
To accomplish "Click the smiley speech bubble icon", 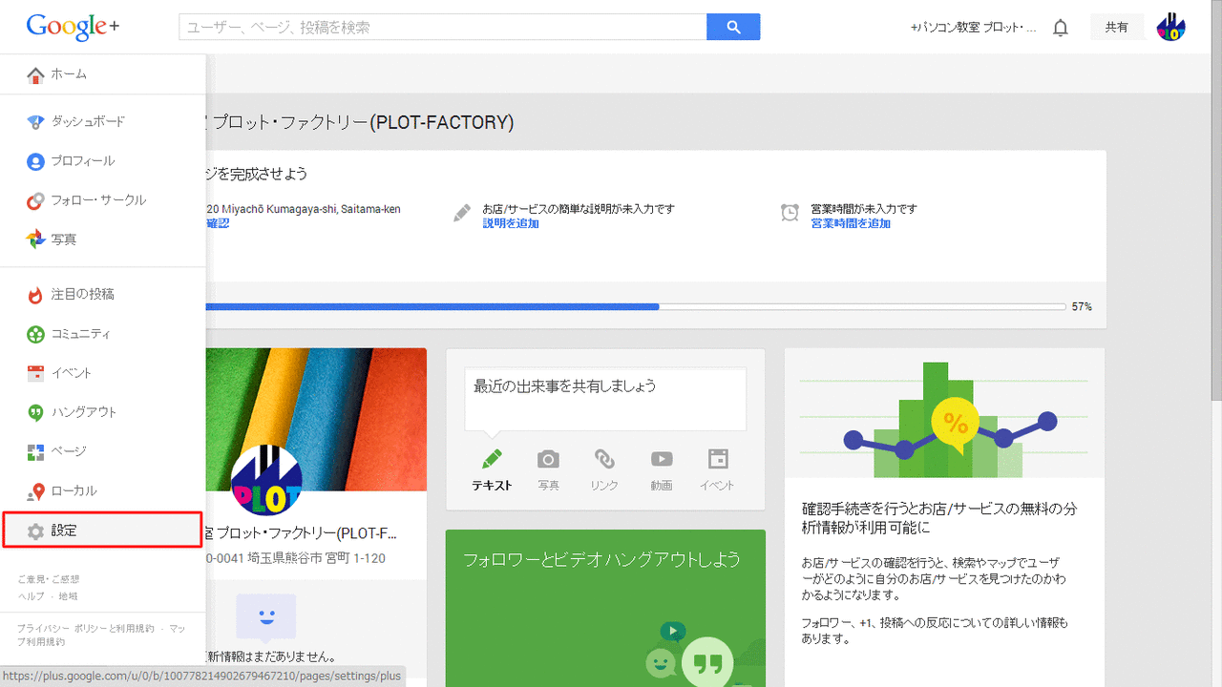I will [x=266, y=617].
